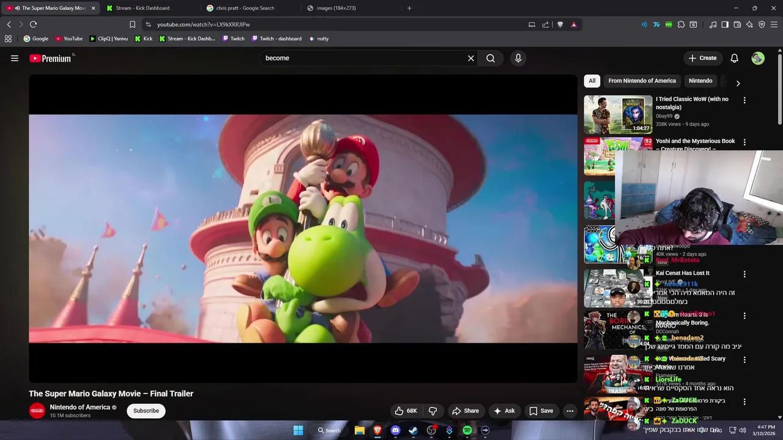Bookmark this page in the browser
Image resolution: width=783 pixels, height=440 pixels.
tap(132, 24)
